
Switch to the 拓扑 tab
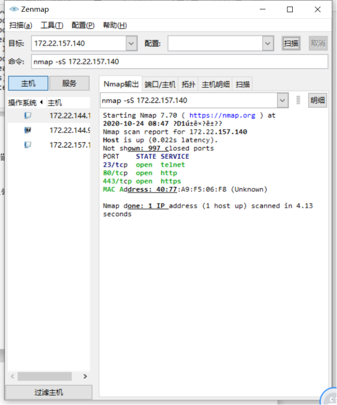point(188,84)
